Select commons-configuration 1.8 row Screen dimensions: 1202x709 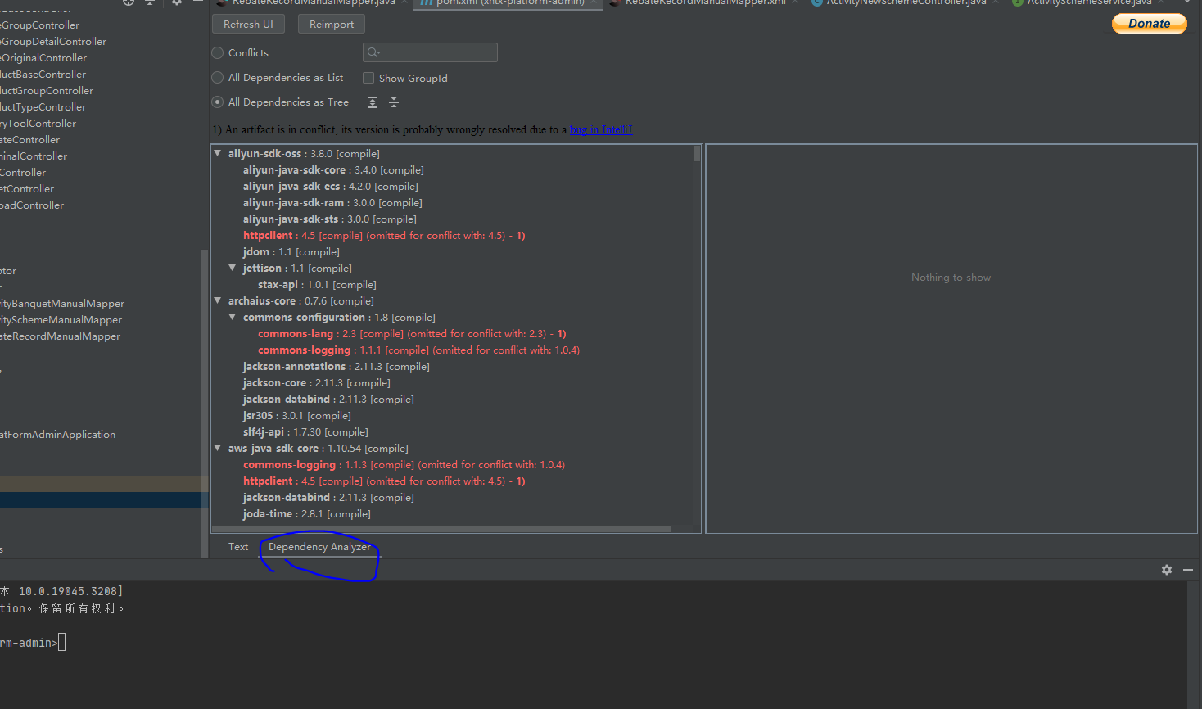coord(339,317)
